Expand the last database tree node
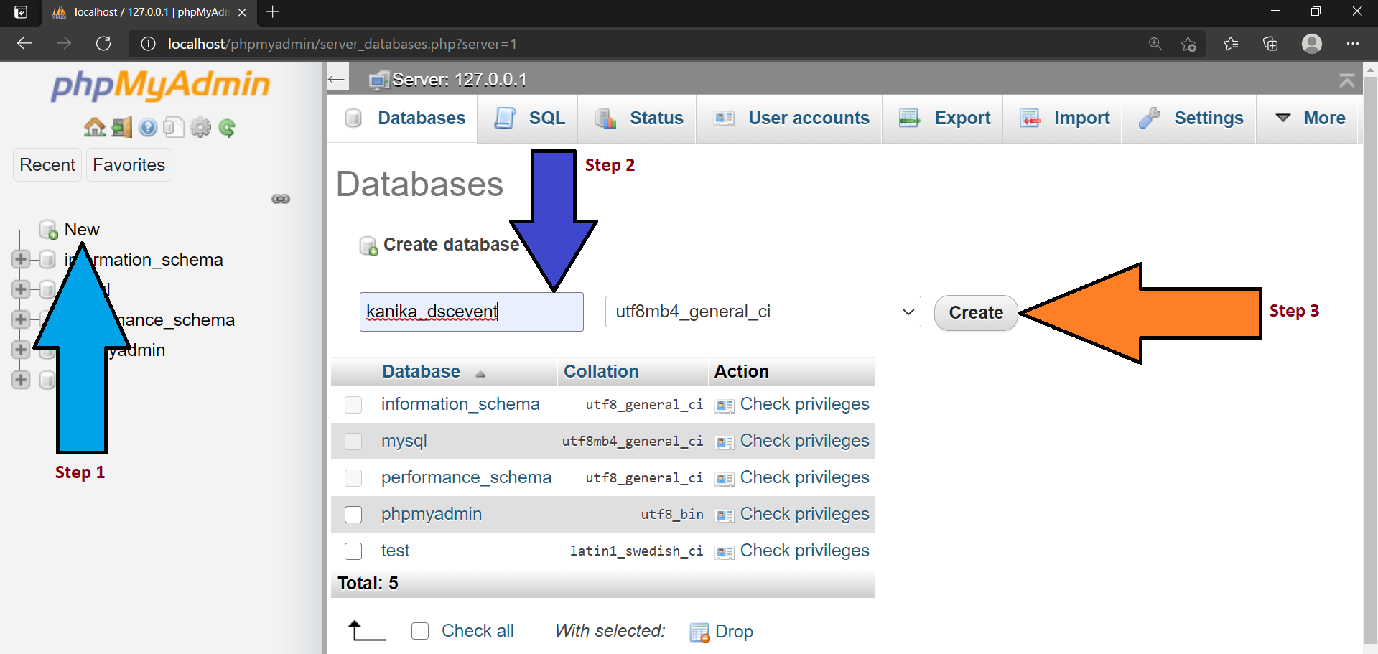Viewport: 1378px width, 654px height. 21,380
